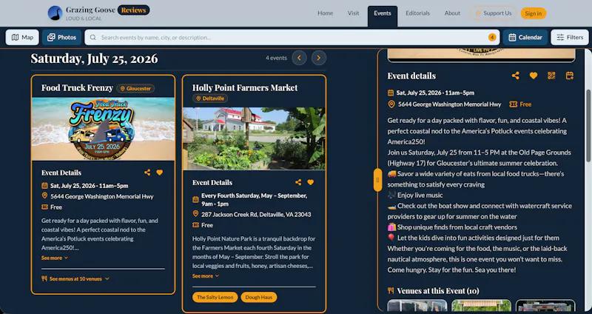This screenshot has height=314, width=592.
Task: Open the Visit nav item
Action: click(x=354, y=13)
